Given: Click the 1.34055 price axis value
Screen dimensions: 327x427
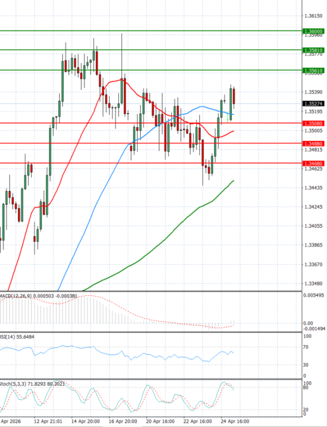Looking at the screenshot, I should (x=313, y=226).
